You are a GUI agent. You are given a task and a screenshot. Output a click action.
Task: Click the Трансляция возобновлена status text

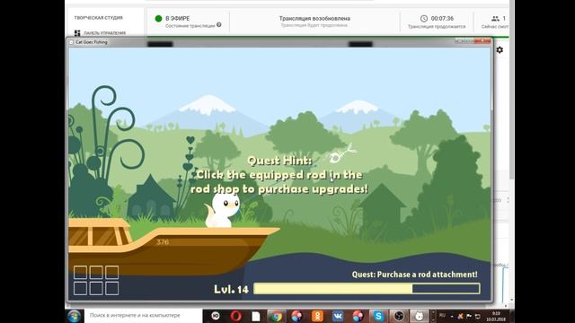click(x=314, y=18)
